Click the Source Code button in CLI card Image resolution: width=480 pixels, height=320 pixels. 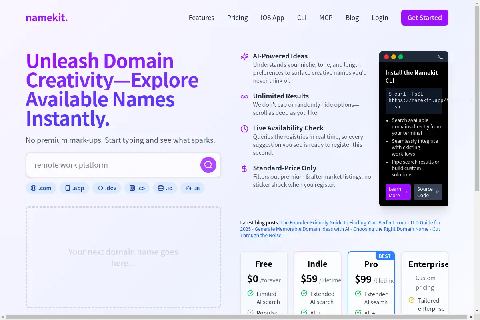[428, 192]
